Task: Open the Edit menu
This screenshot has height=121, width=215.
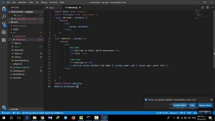Action: click(x=14, y=2)
